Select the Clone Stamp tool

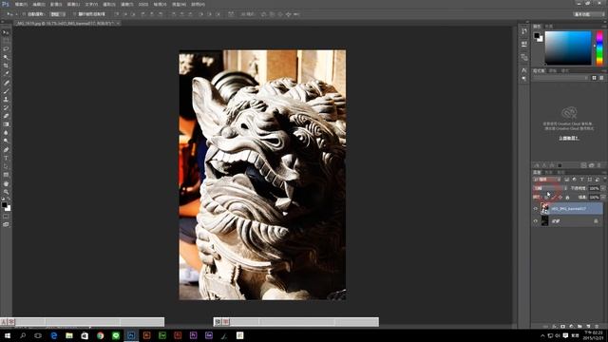coord(6,99)
